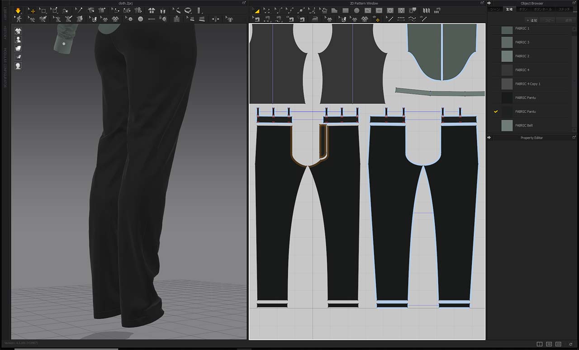
Task: Toggle the 2D window view button in status bar
Action: coord(558,344)
